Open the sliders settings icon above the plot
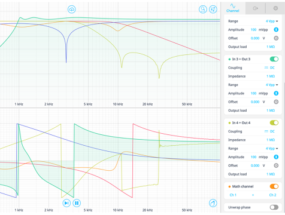Viewport: 285px width, 215px height. (213, 9)
